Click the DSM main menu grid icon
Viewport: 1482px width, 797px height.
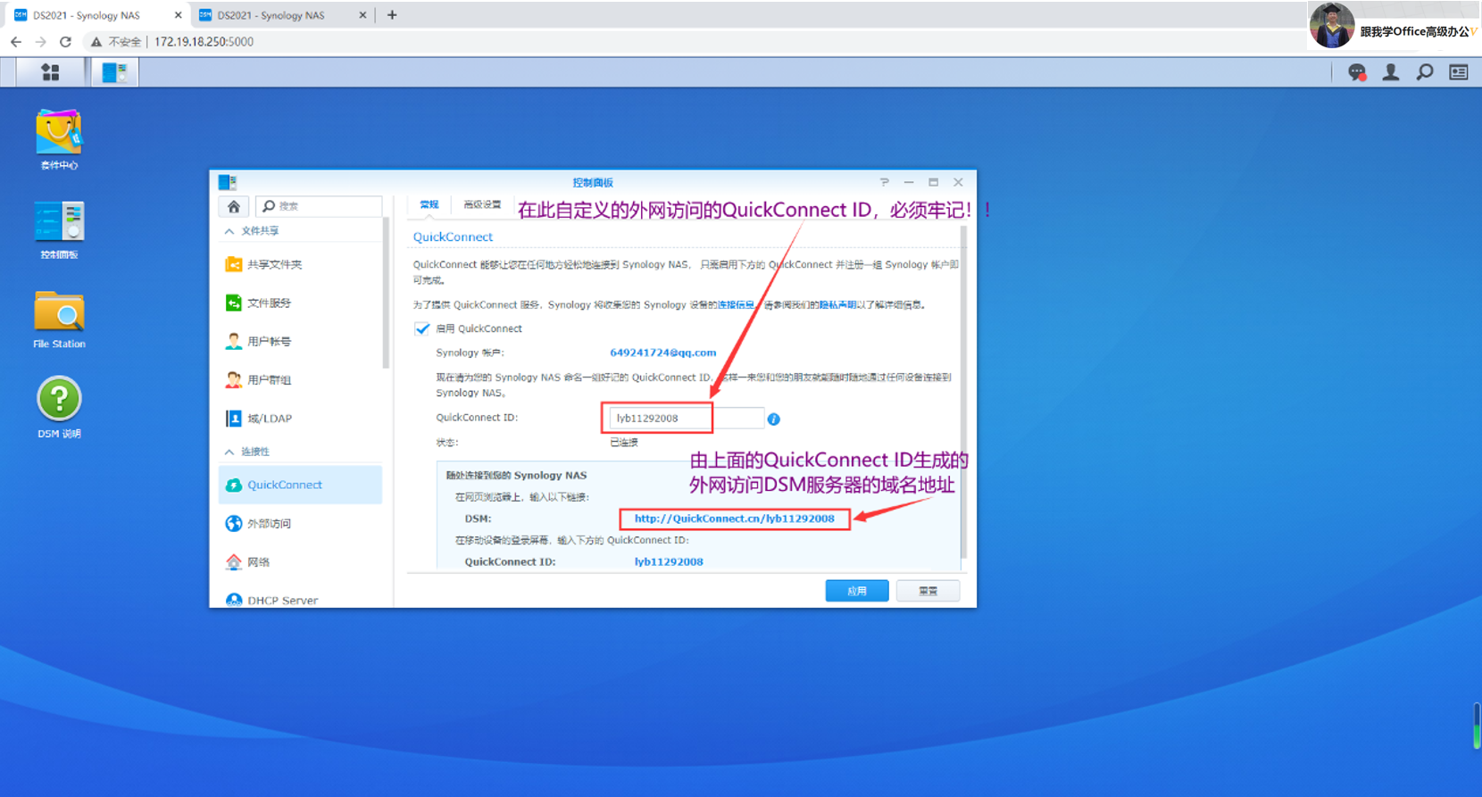50,72
